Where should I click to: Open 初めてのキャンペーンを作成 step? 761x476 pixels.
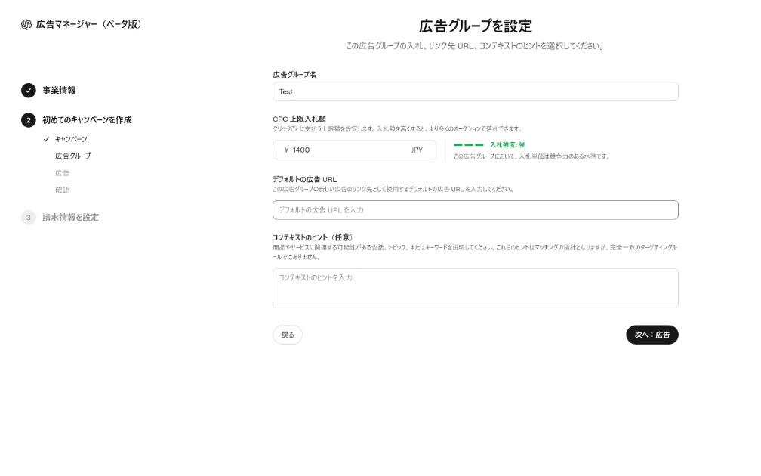(87, 120)
